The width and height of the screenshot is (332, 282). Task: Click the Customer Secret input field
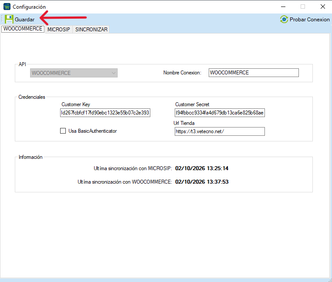tap(220, 113)
